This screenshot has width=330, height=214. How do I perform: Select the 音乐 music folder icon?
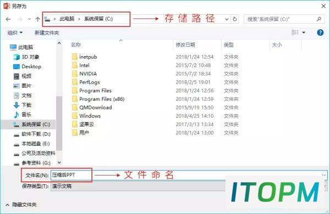(x=16, y=114)
